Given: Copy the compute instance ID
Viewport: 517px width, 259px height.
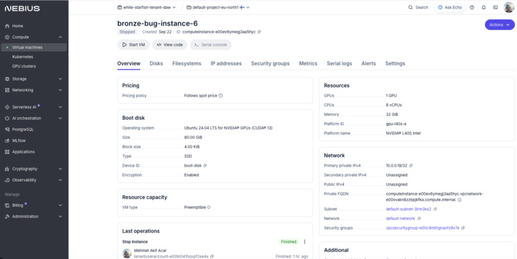Looking at the screenshot, I should point(259,32).
